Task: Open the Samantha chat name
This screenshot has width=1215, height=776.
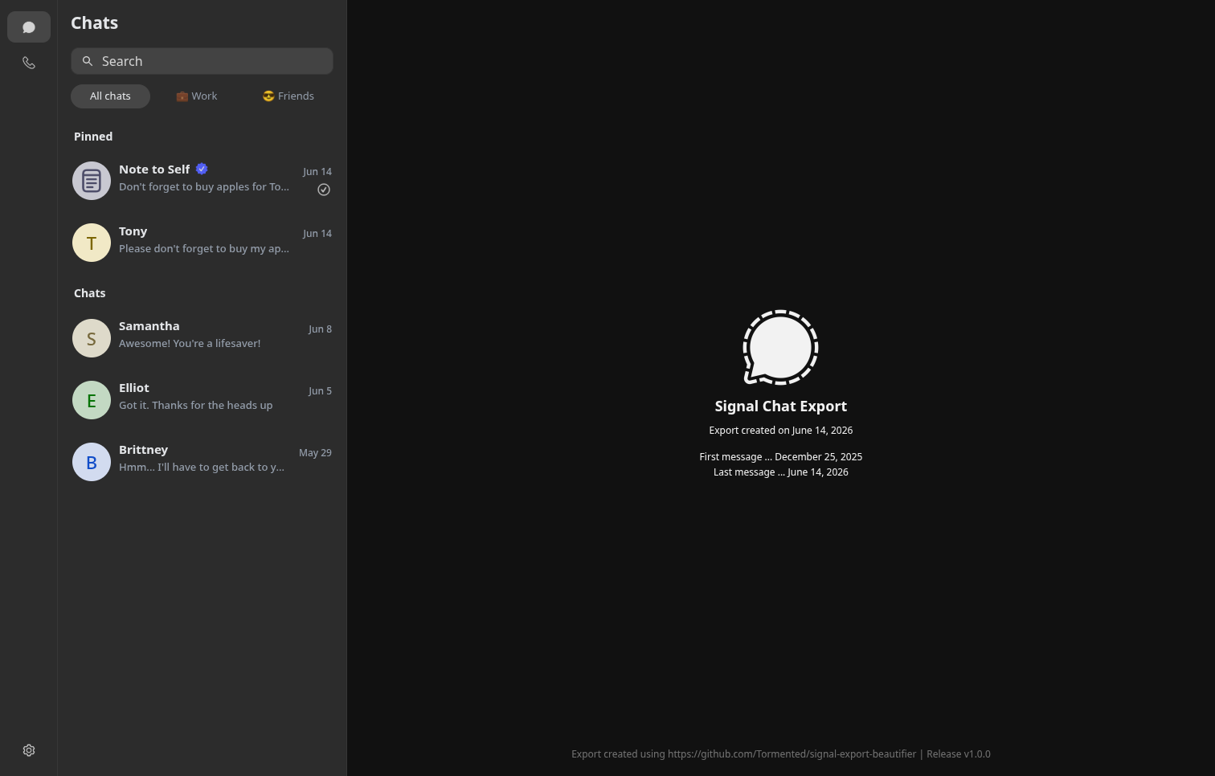Action: (x=149, y=326)
